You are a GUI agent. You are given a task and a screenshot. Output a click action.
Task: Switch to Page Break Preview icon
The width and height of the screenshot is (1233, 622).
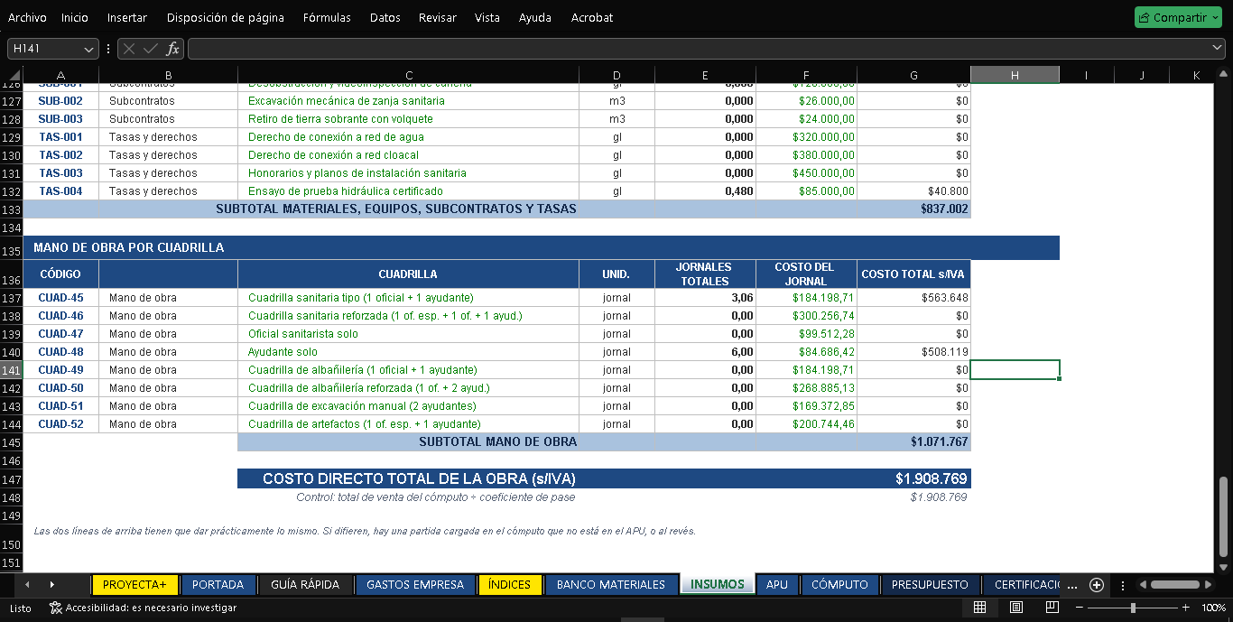1052,608
